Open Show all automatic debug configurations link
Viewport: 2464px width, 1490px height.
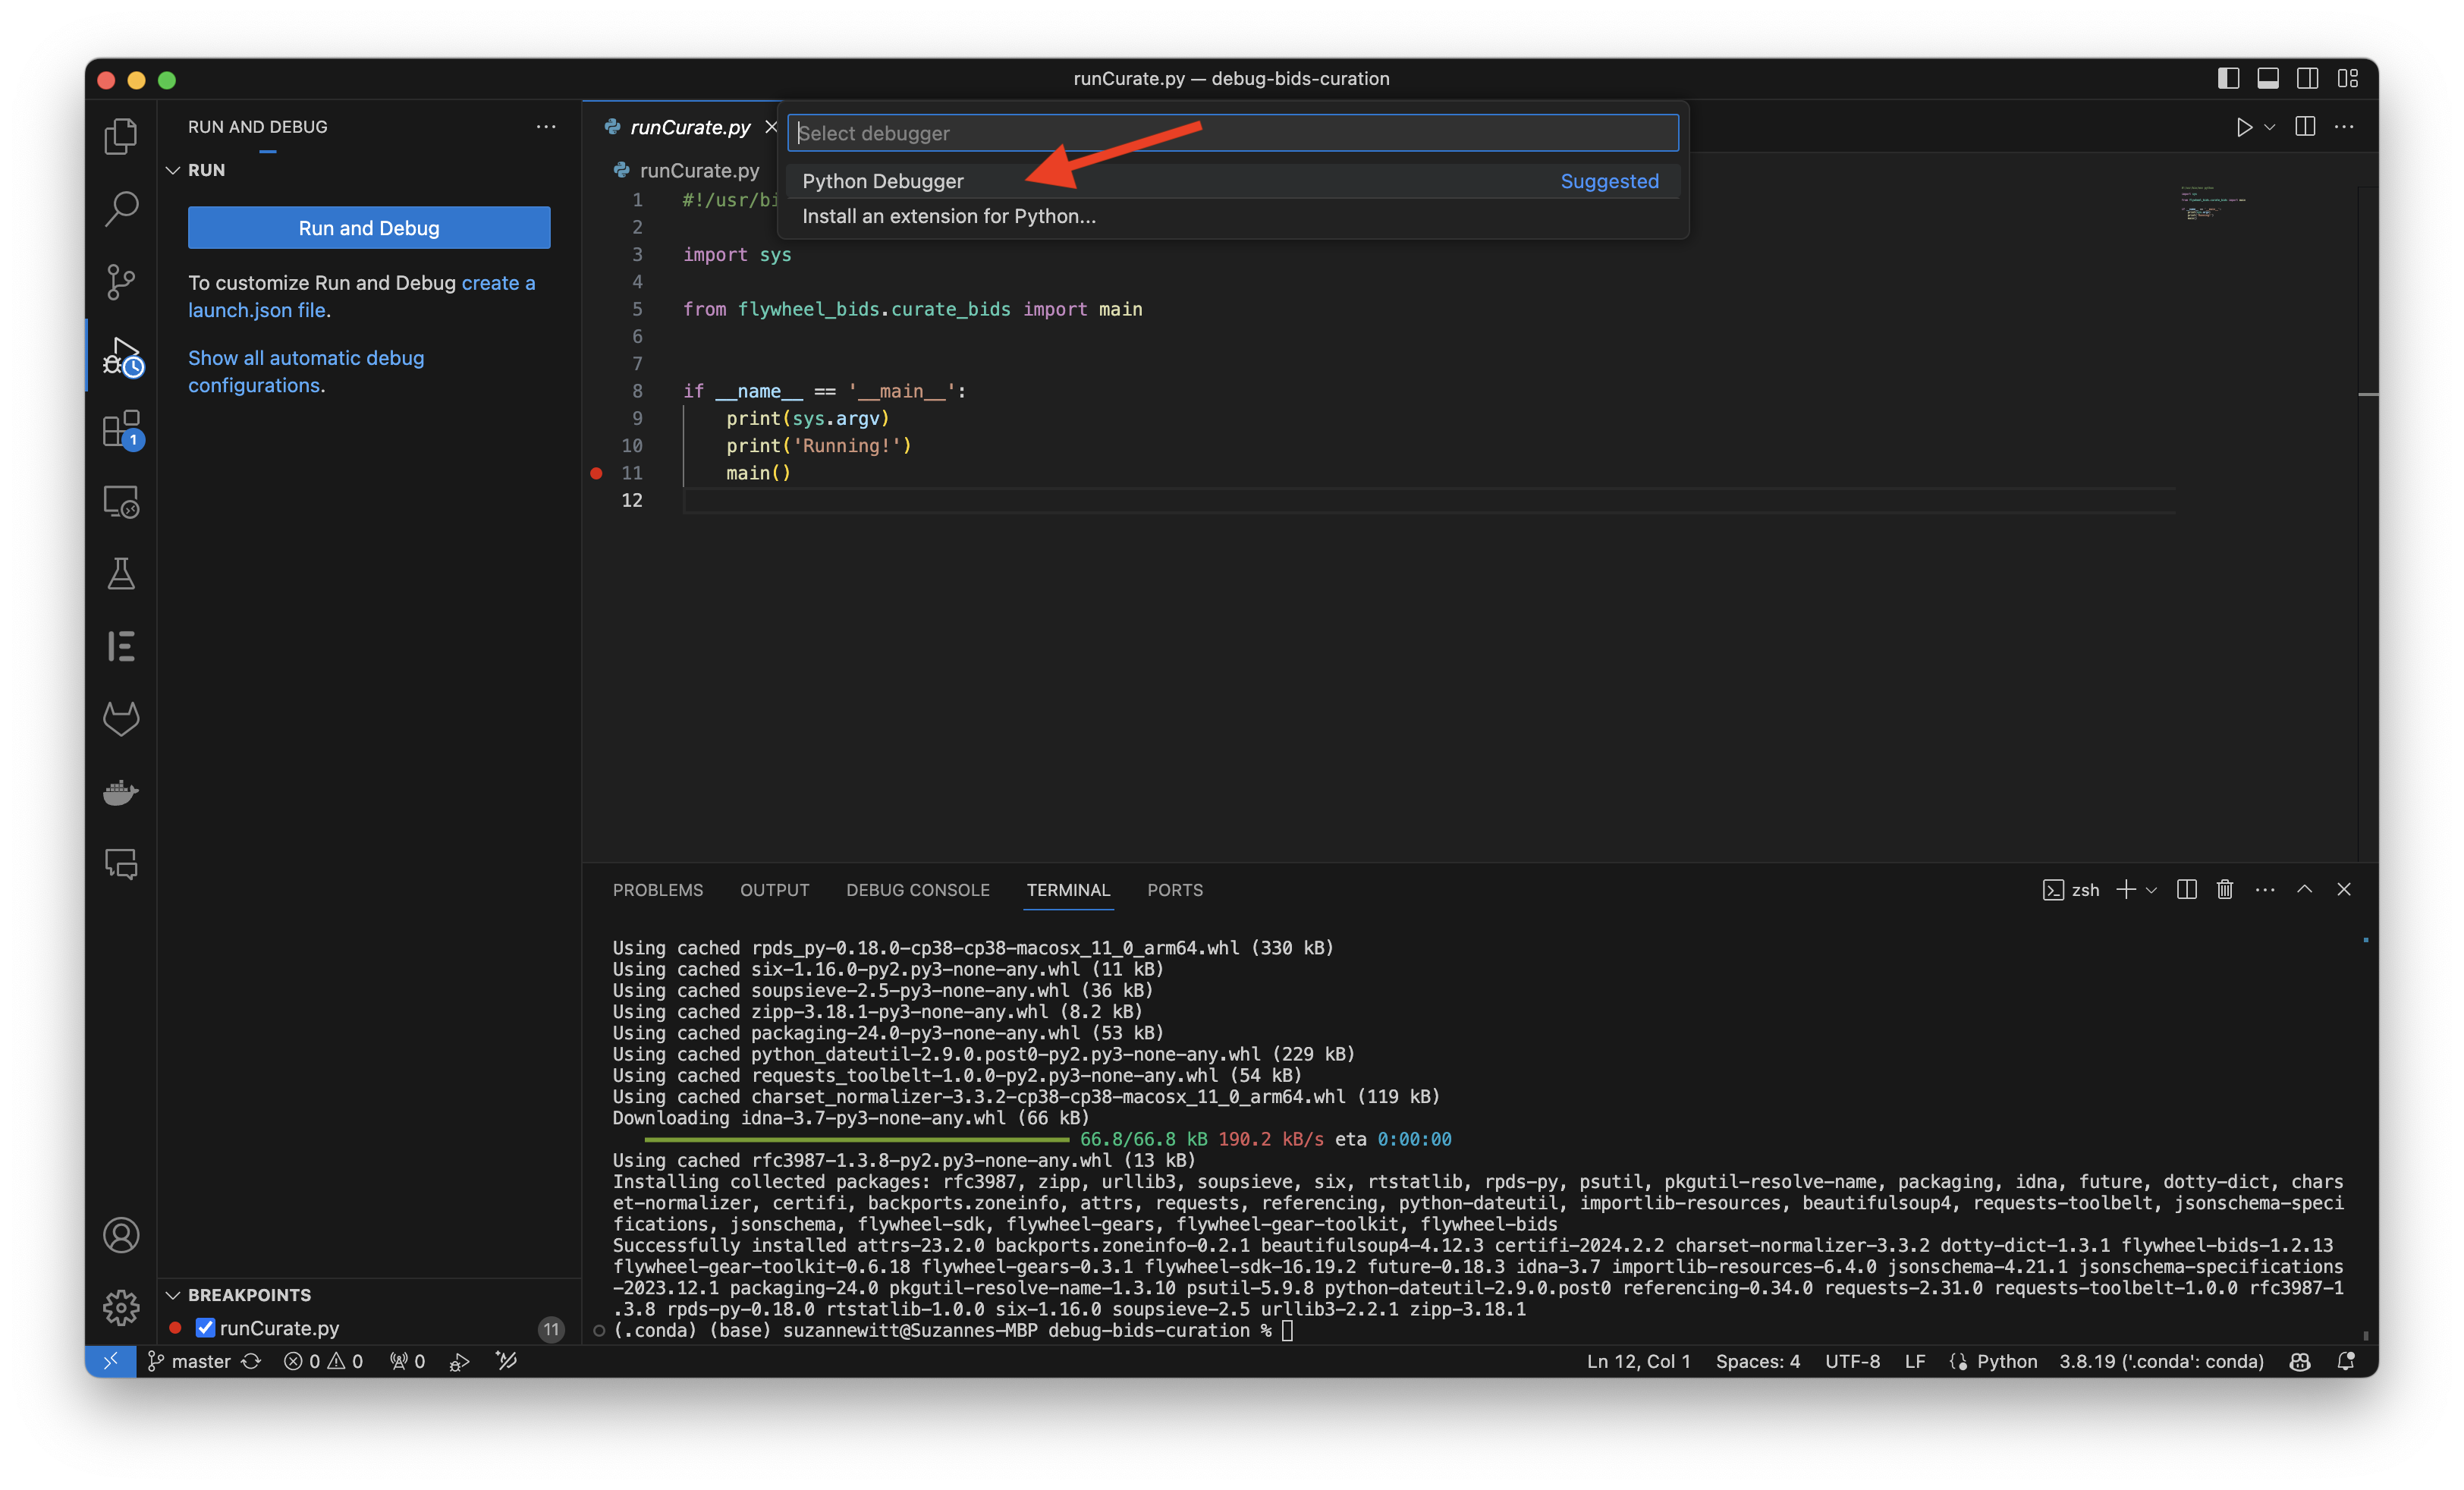pos(306,371)
